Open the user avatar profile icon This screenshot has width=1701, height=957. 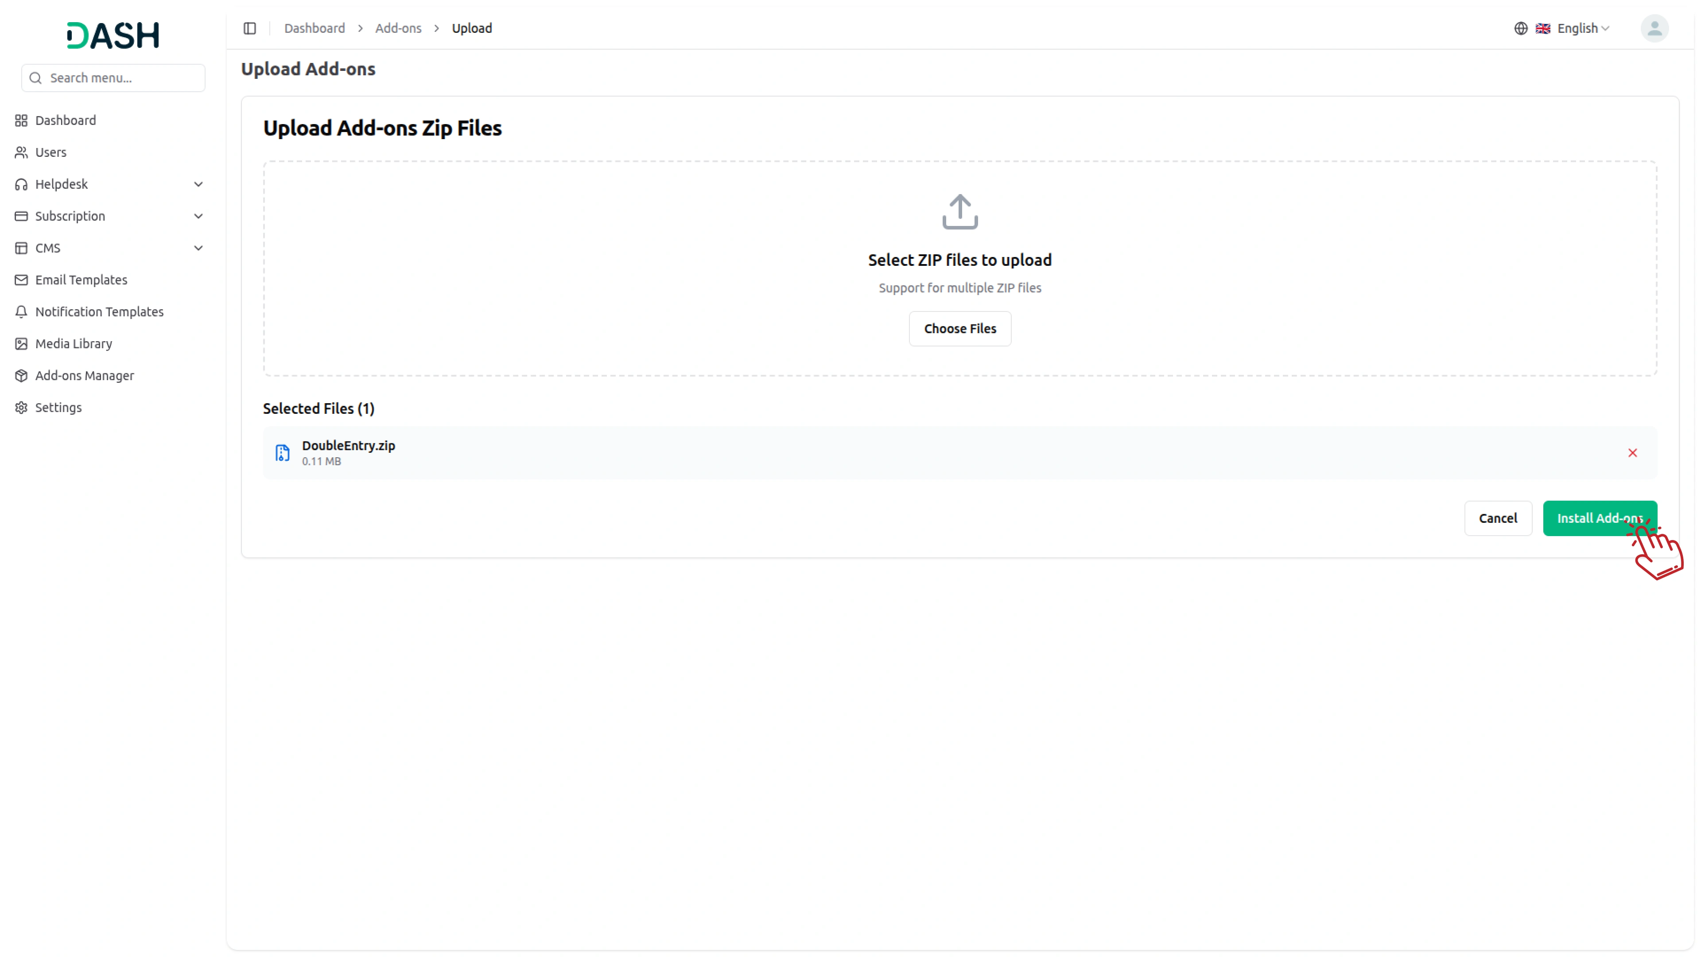click(x=1654, y=28)
